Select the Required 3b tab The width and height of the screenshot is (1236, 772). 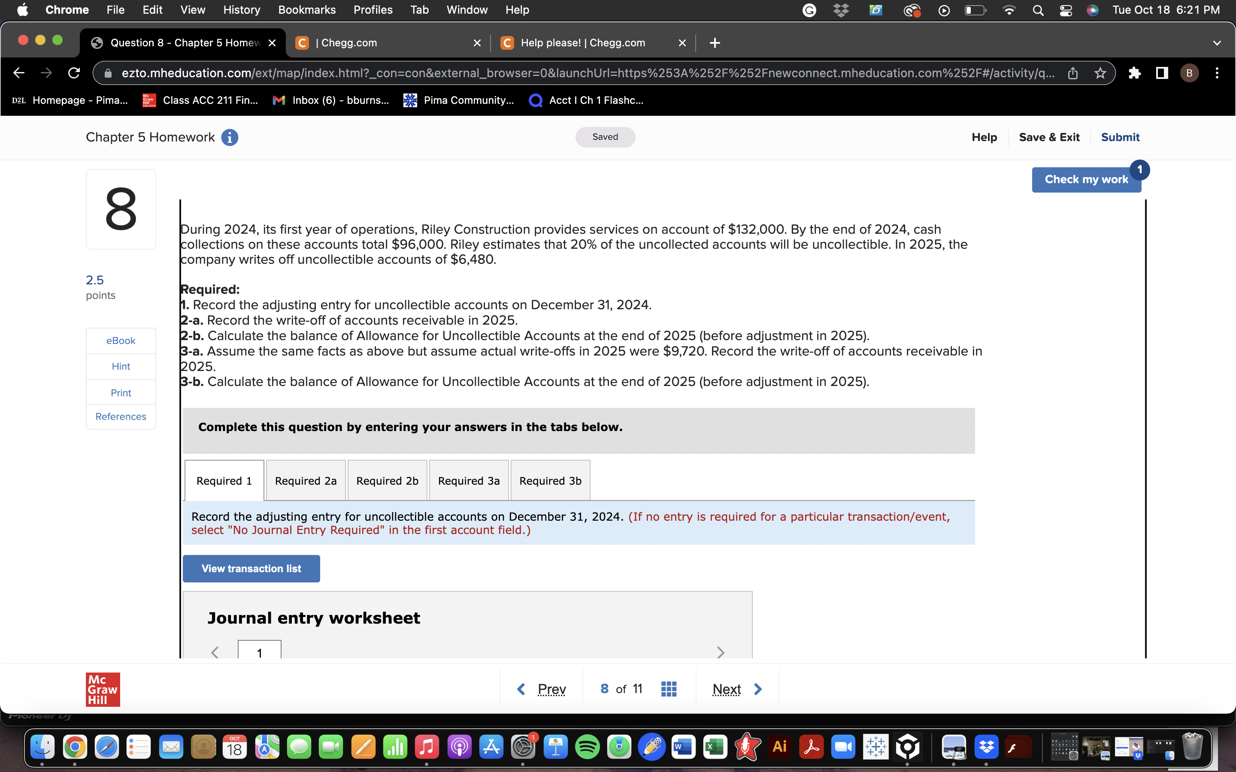coord(550,480)
